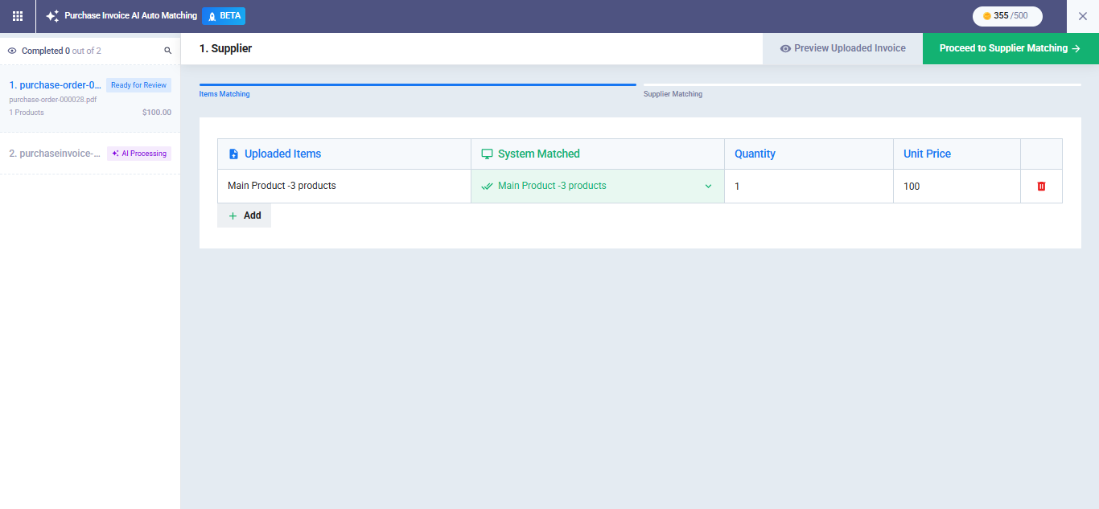The height and width of the screenshot is (509, 1099).
Task: Add a new item row
Action: (x=245, y=216)
